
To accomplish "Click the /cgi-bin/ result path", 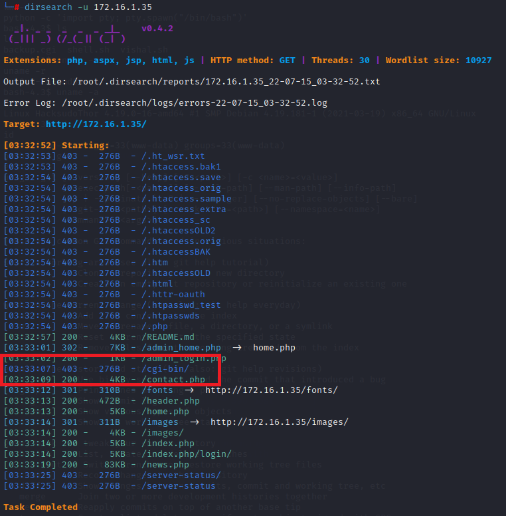I will [x=165, y=369].
